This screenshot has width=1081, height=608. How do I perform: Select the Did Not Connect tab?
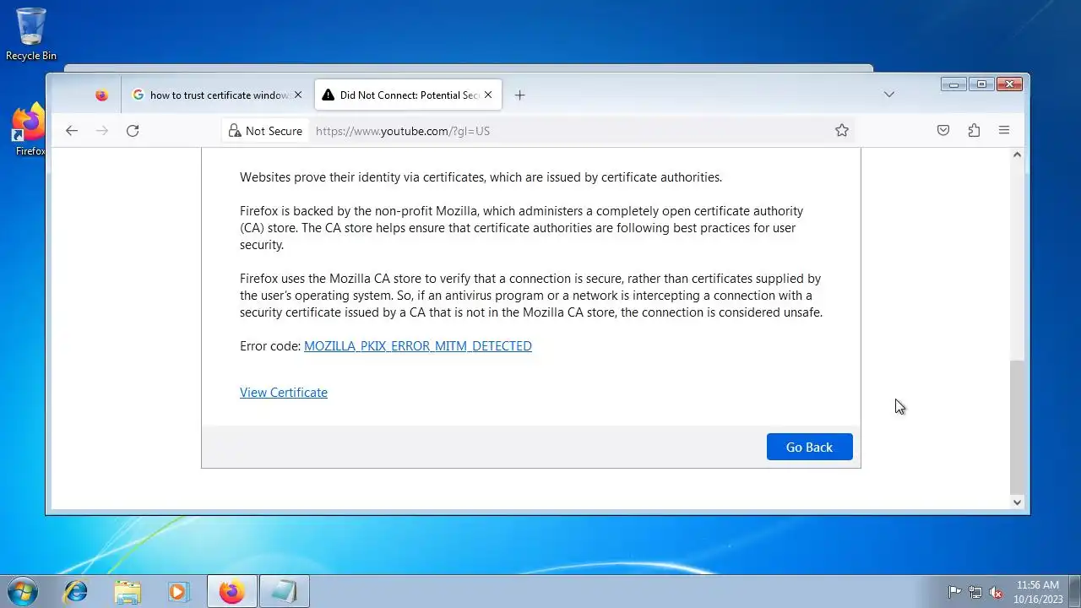(x=409, y=95)
